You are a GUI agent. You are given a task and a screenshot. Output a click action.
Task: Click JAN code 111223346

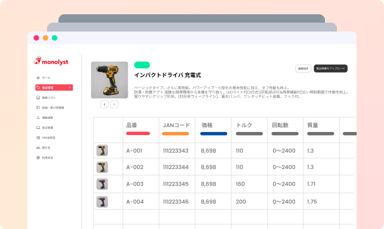pyautogui.click(x=176, y=202)
